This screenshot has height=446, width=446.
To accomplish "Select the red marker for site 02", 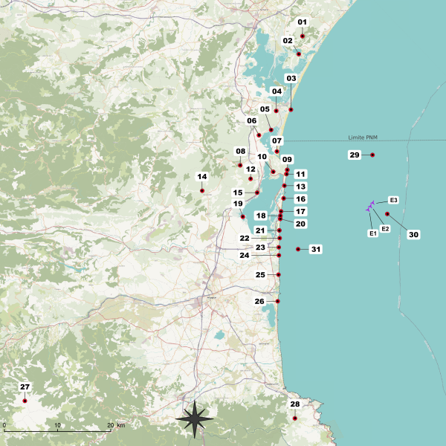I will [x=299, y=54].
